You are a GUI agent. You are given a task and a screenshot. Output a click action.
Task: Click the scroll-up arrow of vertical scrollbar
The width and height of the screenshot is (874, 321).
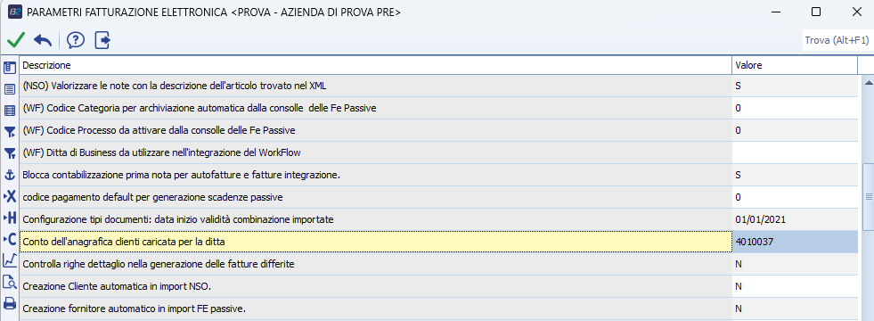pos(868,83)
